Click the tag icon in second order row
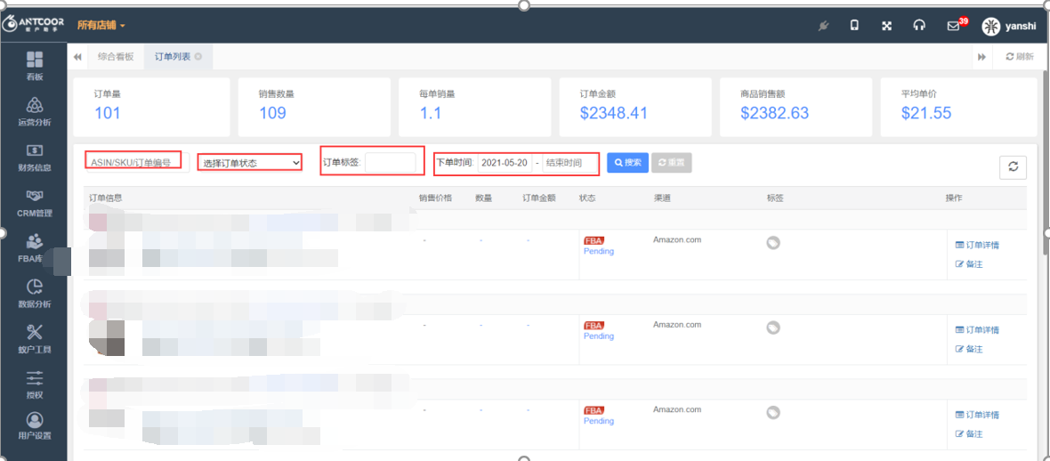This screenshot has width=1050, height=461. [x=772, y=328]
